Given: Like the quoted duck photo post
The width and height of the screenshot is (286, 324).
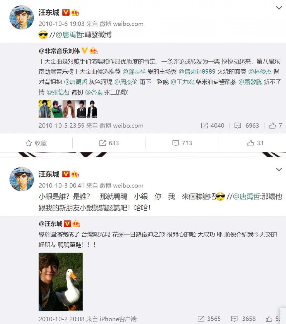Looking at the screenshot, I should click(273, 319).
